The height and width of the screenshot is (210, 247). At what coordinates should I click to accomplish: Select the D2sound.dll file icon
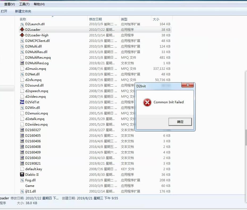pyautogui.click(x=22, y=85)
